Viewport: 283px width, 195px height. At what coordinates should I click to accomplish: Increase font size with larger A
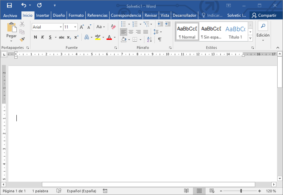(82, 27)
